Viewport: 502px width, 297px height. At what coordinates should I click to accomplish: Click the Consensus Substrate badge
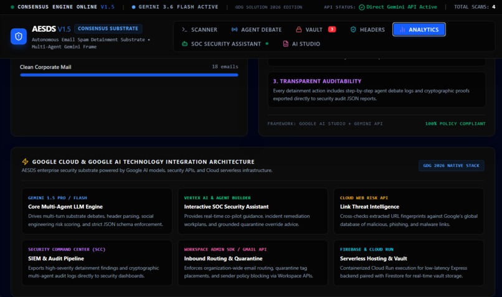point(108,29)
